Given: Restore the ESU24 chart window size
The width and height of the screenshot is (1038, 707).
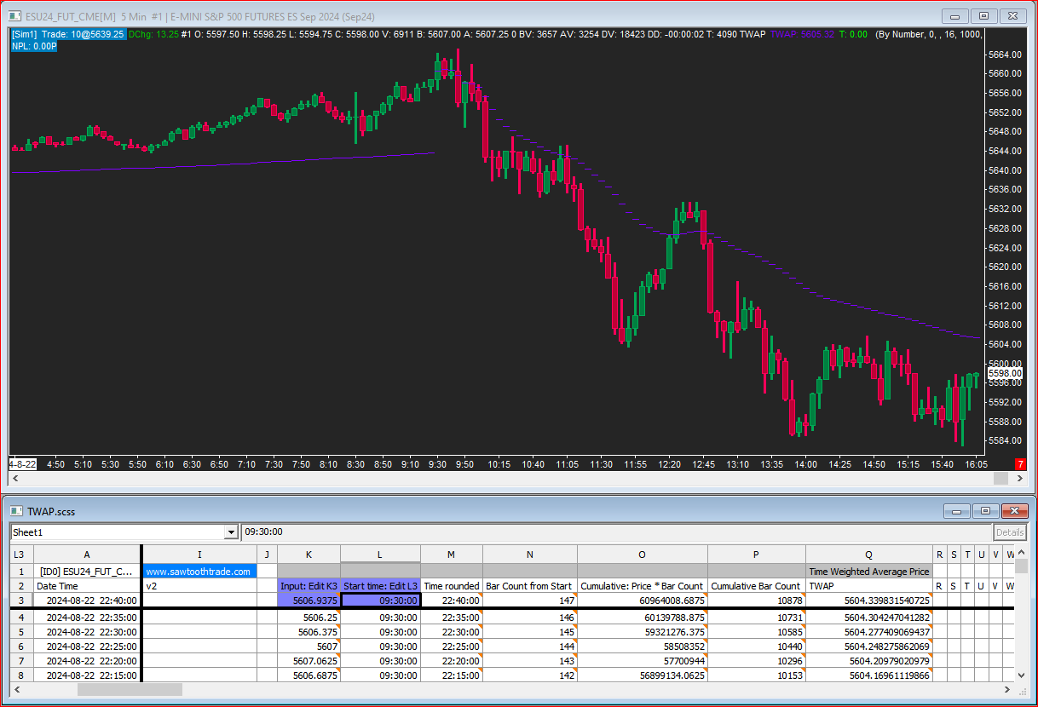Looking at the screenshot, I should coord(984,16).
